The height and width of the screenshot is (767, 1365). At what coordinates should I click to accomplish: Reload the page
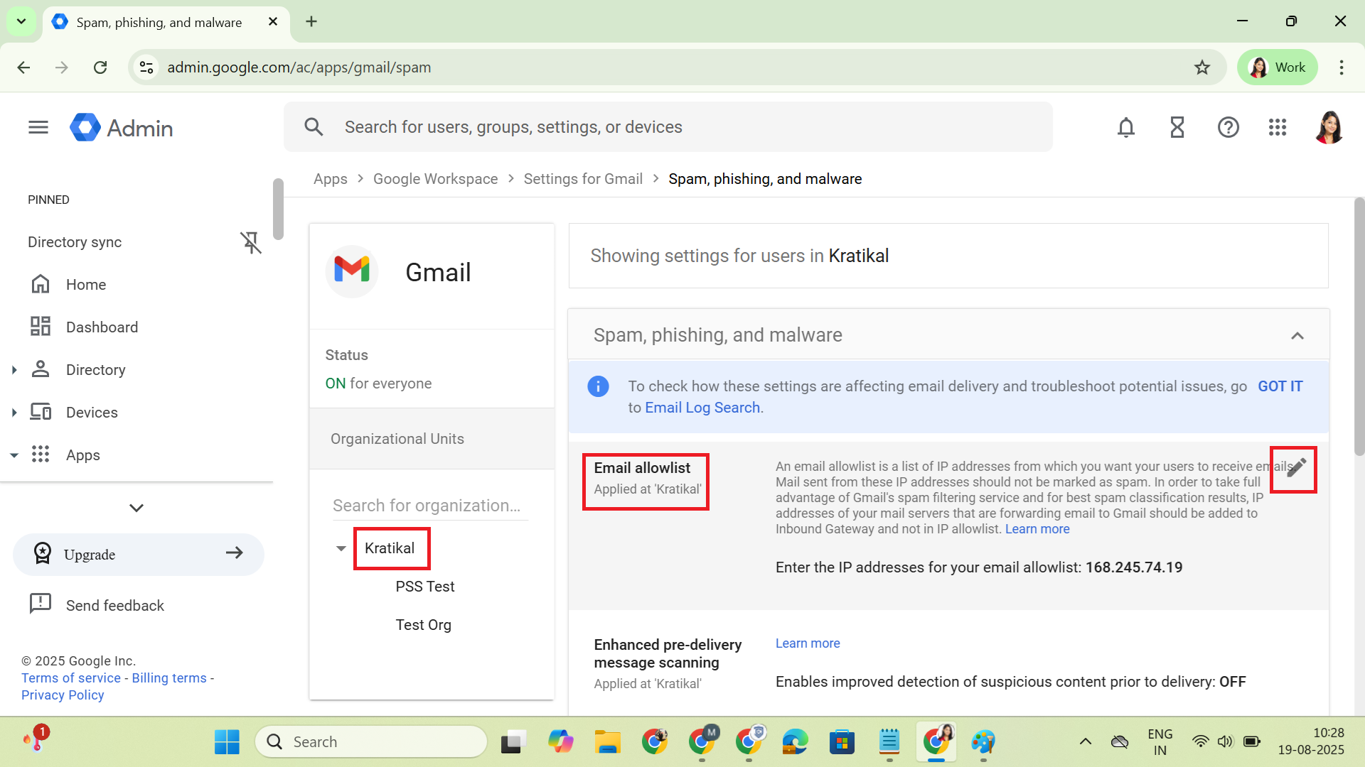click(100, 67)
